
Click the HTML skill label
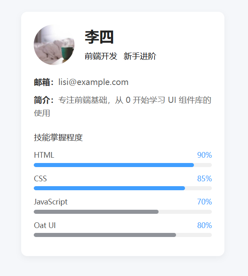[44, 155]
